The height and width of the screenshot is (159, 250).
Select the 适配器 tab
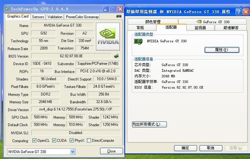click(x=171, y=27)
